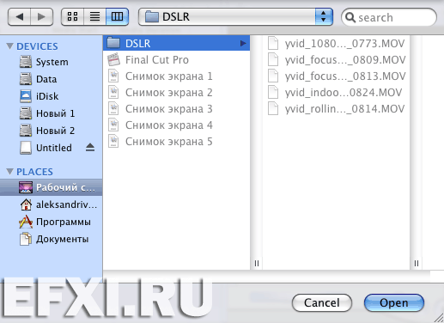Open iDisk in sidebar

pyautogui.click(x=51, y=96)
